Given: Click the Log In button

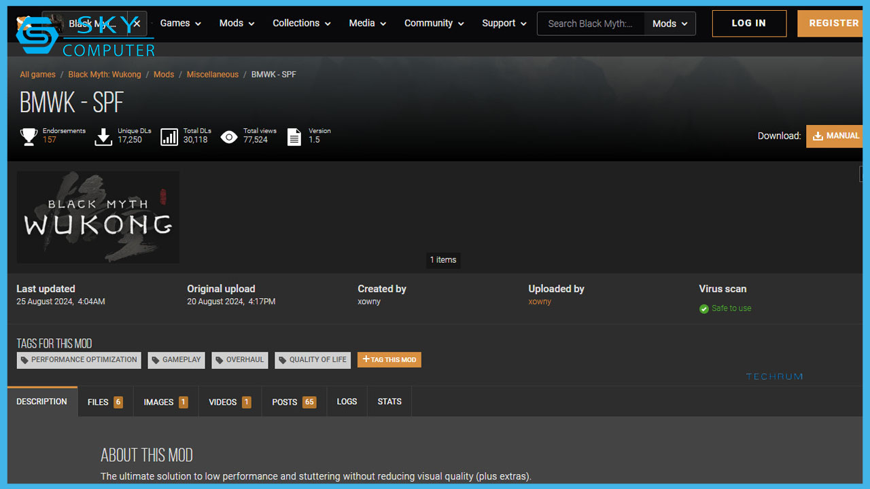Looking at the screenshot, I should 749,23.
